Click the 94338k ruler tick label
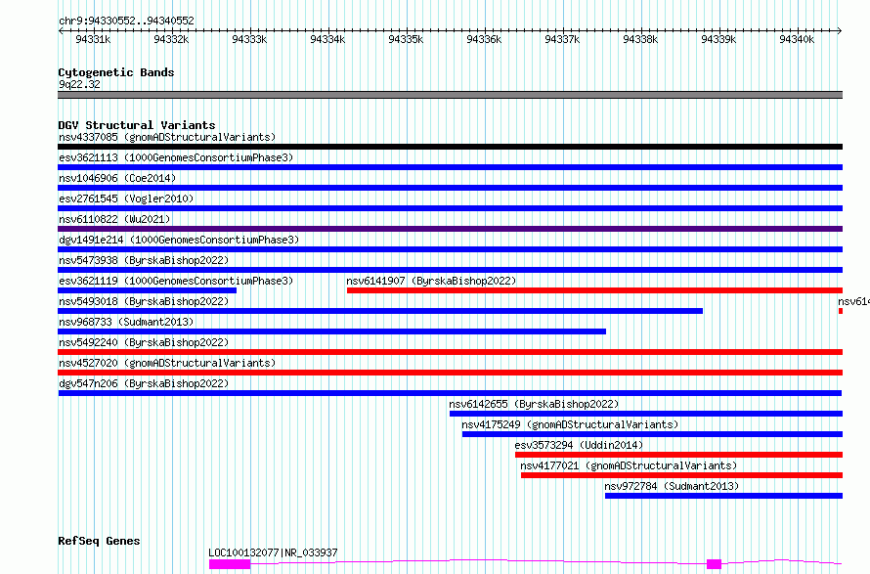The height and width of the screenshot is (574, 870). (x=641, y=39)
